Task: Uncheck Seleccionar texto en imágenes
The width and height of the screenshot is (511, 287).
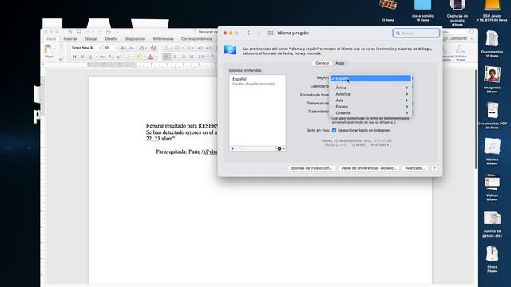Action: (x=334, y=130)
